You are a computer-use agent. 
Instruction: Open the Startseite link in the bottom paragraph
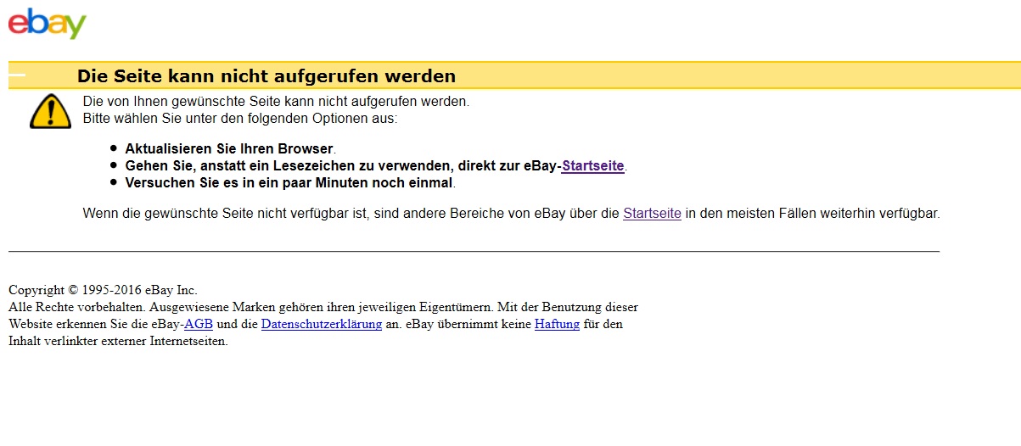tap(652, 214)
